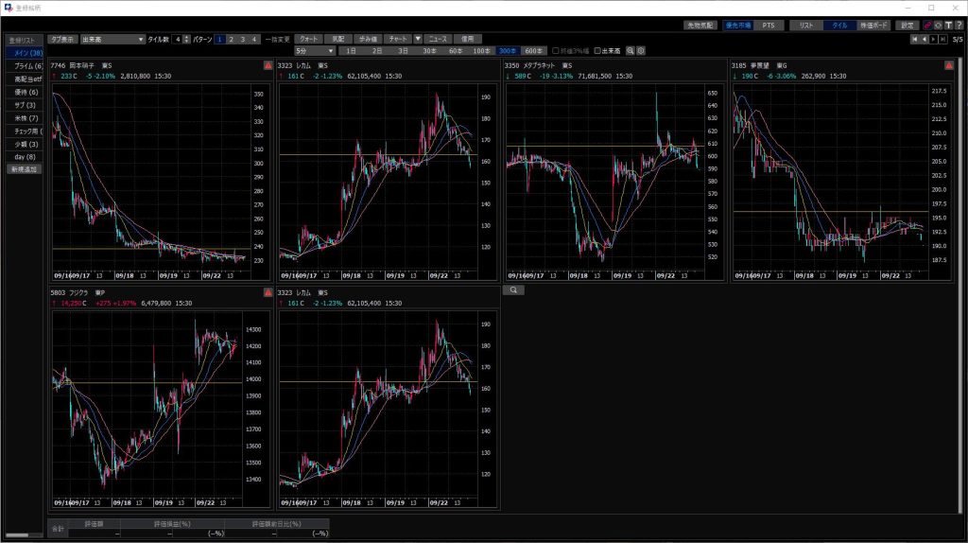Click the red alert icon on 7746 tile
968x543 pixels.
pyautogui.click(x=268, y=65)
